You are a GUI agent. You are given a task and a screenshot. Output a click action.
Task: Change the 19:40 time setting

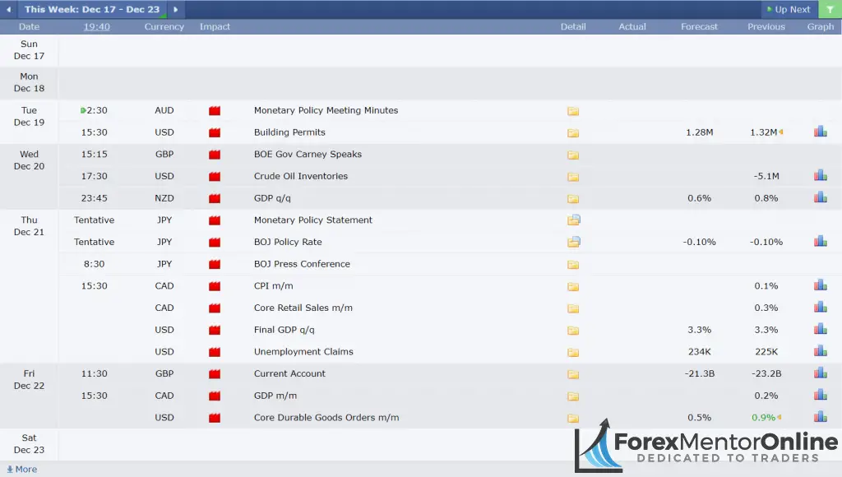click(97, 26)
